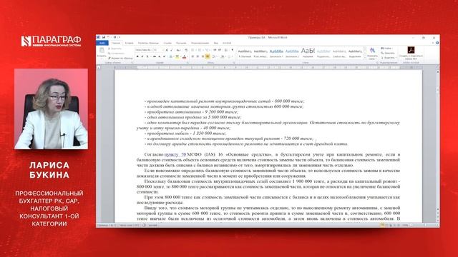Open the Line Spacing dropdown

(214, 56)
